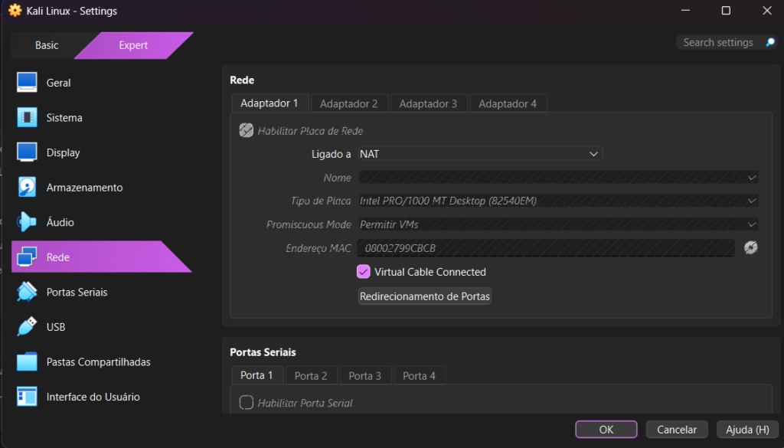Click the refresh MAC address icon
This screenshot has width=784, height=448.
(x=751, y=247)
